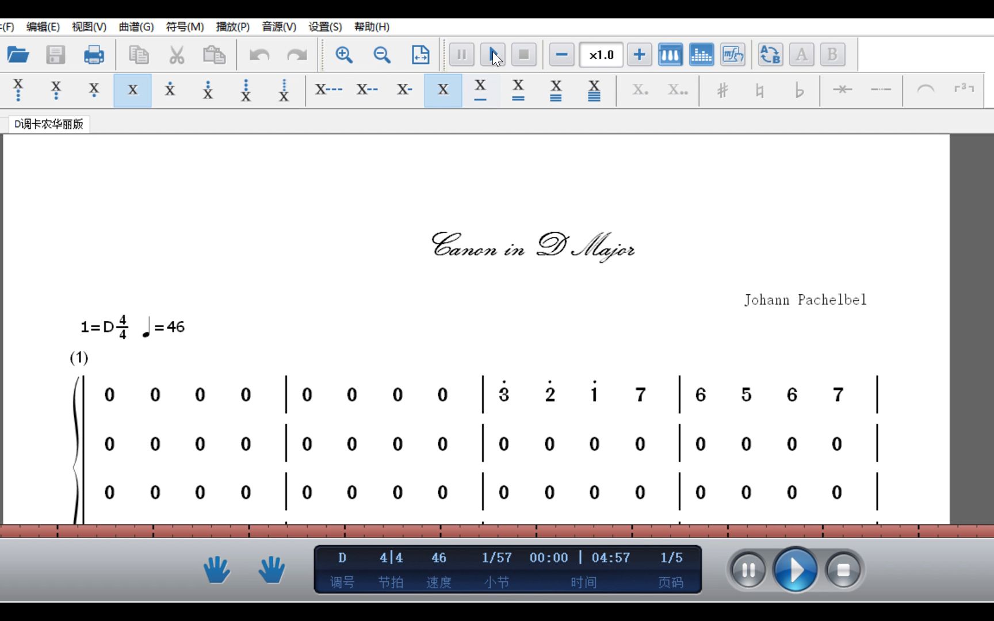Screen dimensions: 994x621
Task: Select the eighth note single-underline X
Action: tap(480, 90)
